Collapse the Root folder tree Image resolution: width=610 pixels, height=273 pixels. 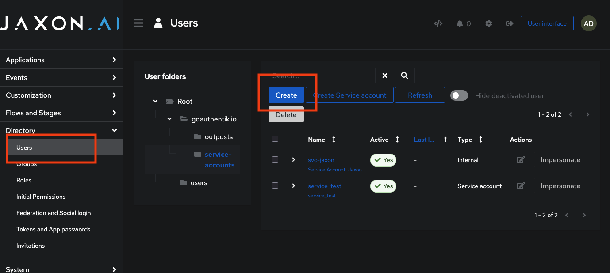[155, 101]
